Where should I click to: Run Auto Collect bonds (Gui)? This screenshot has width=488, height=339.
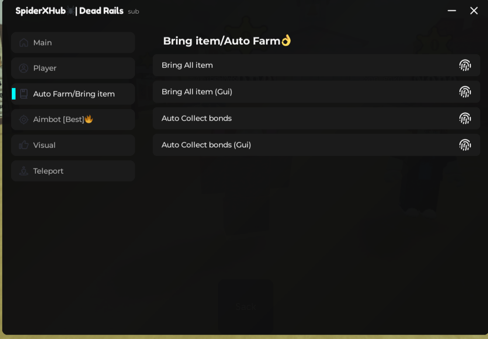tap(206, 145)
